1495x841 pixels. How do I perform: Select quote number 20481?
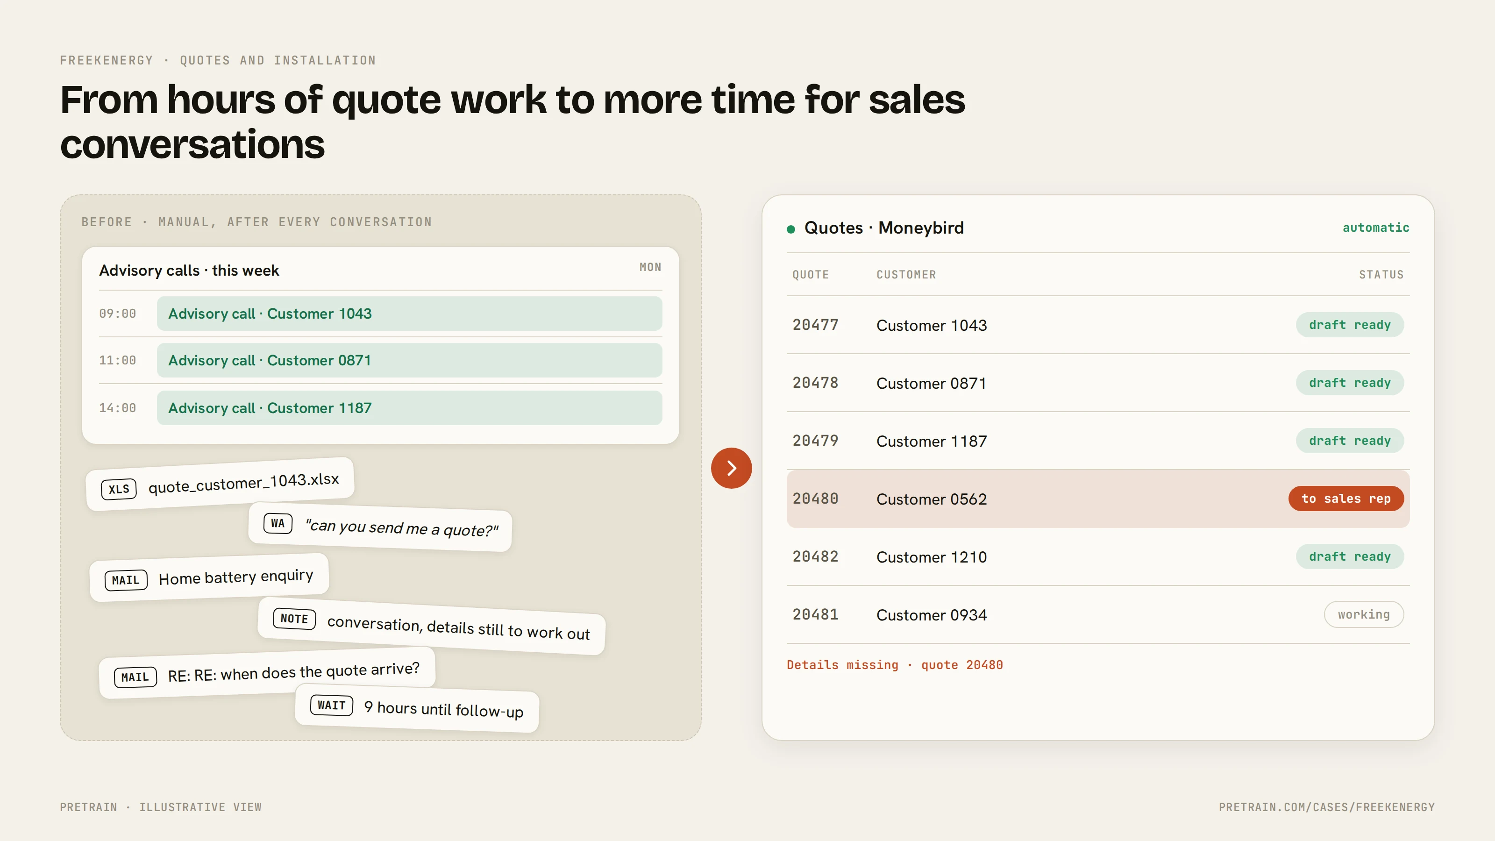pos(815,615)
